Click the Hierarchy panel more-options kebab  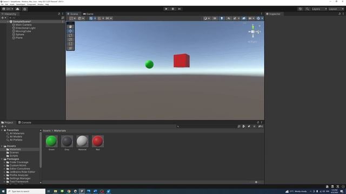pyautogui.click(x=63, y=14)
